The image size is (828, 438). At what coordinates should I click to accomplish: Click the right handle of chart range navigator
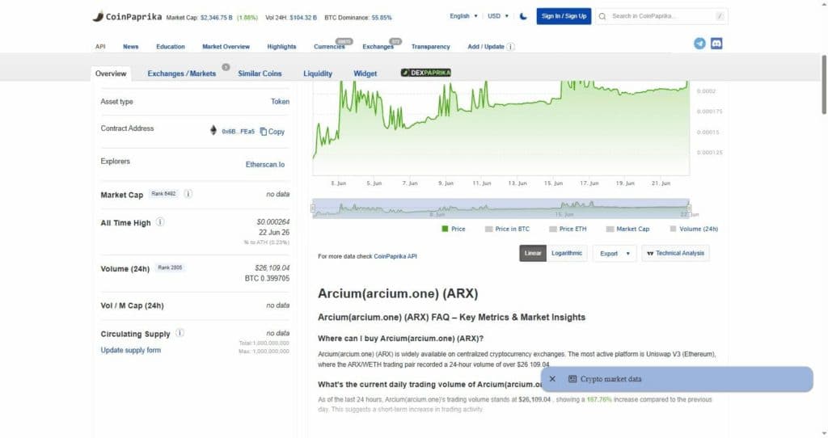pos(689,208)
